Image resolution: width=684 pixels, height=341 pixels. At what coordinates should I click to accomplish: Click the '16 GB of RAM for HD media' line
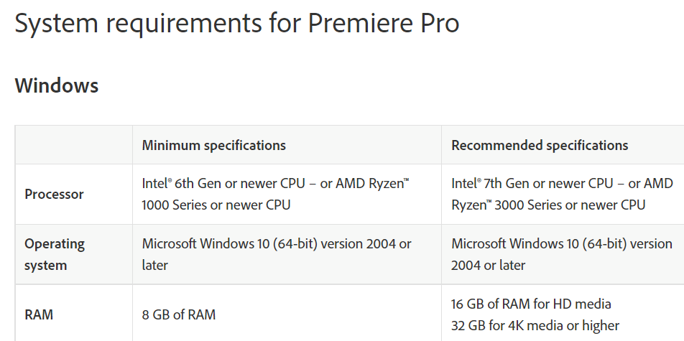[531, 304]
